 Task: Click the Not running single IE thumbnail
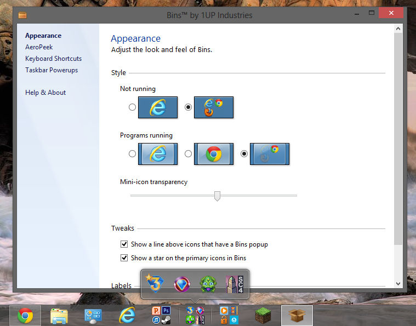coord(158,107)
